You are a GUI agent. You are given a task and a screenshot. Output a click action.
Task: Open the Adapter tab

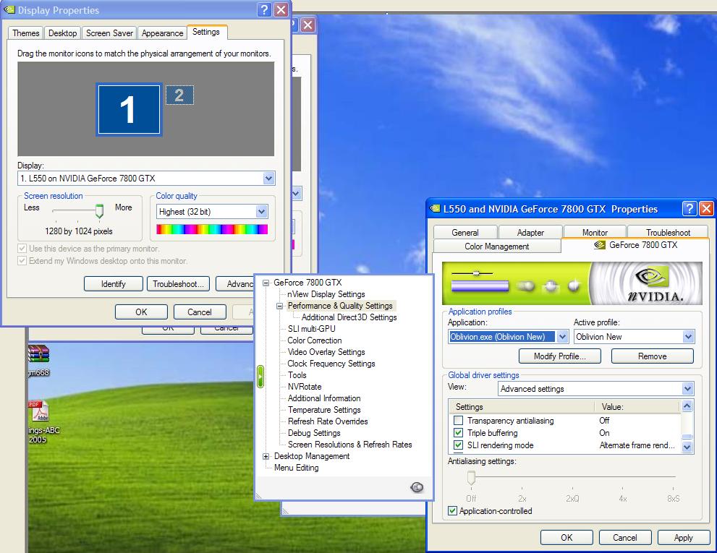coord(530,232)
